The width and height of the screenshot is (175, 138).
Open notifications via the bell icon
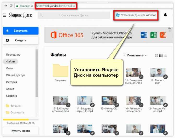coord(165,15)
